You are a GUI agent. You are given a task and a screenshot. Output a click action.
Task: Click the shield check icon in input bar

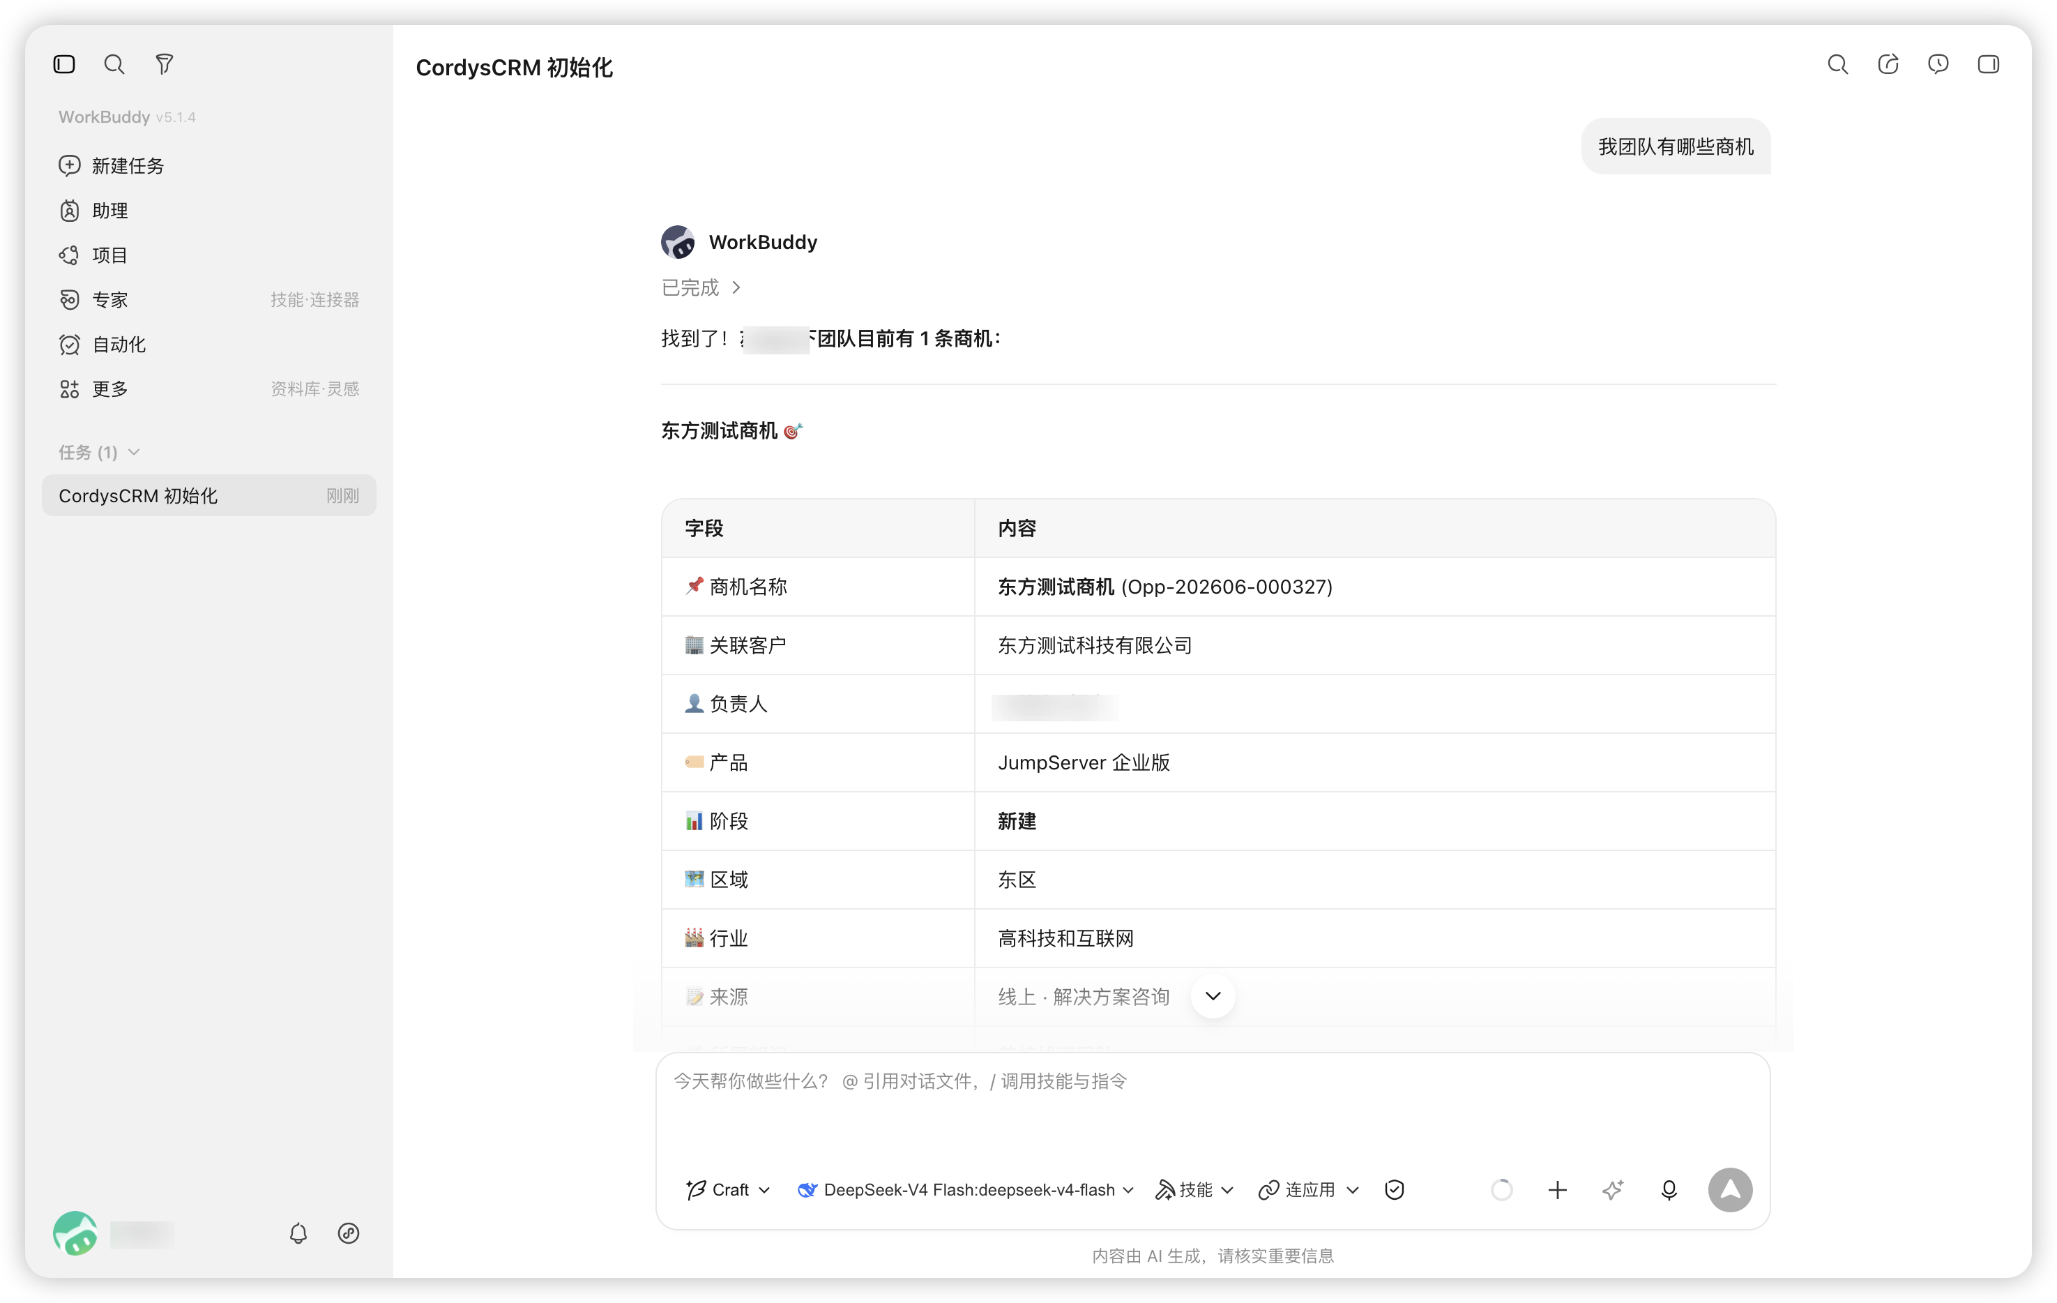pyautogui.click(x=1394, y=1190)
